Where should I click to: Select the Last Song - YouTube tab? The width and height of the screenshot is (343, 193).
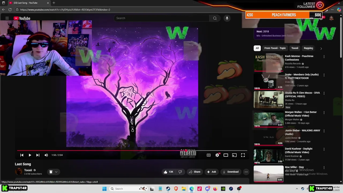[29, 3]
